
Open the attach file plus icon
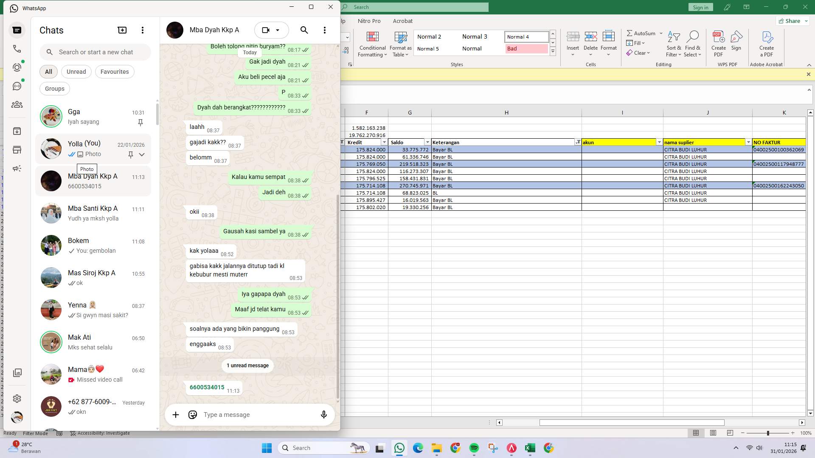point(176,414)
